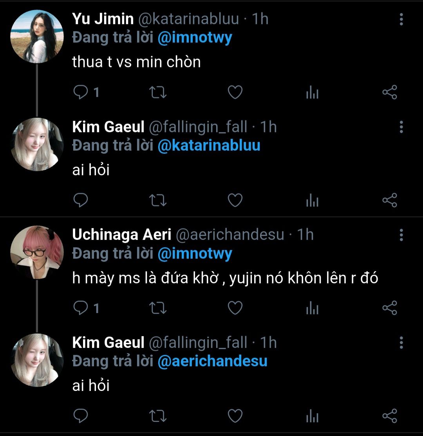423x436 pixels.
Task: Reply to Yu Jimin's tweet
Action: pyautogui.click(x=81, y=93)
